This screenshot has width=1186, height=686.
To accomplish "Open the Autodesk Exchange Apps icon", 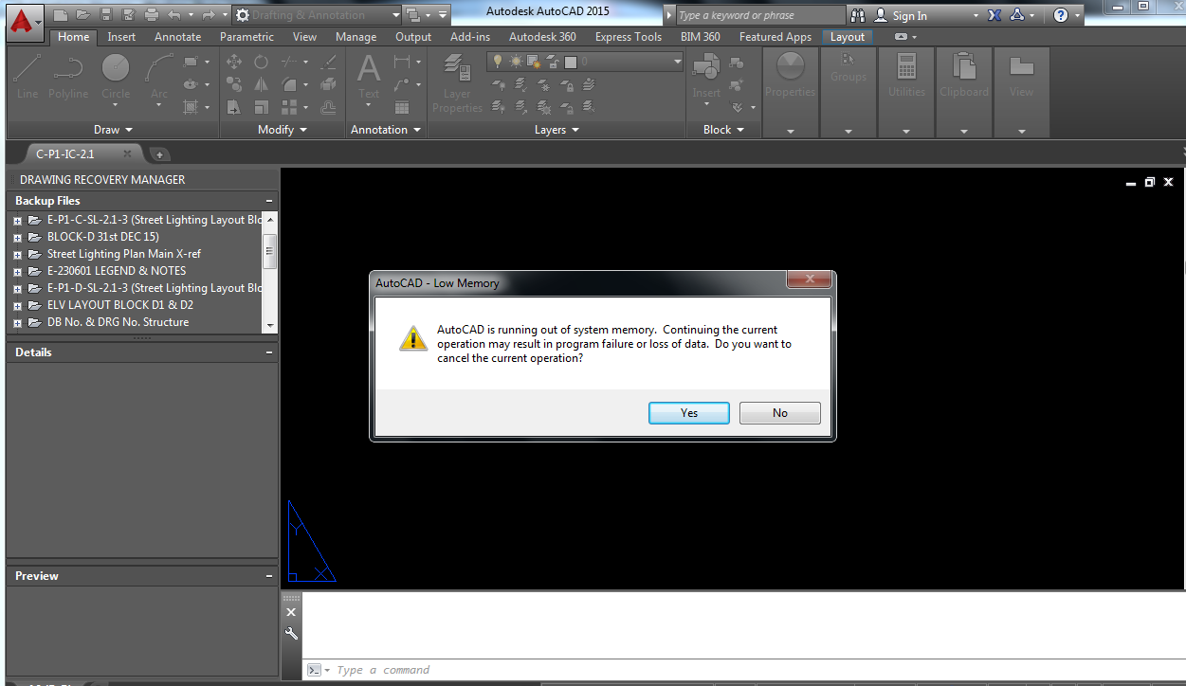I will pyautogui.click(x=994, y=15).
